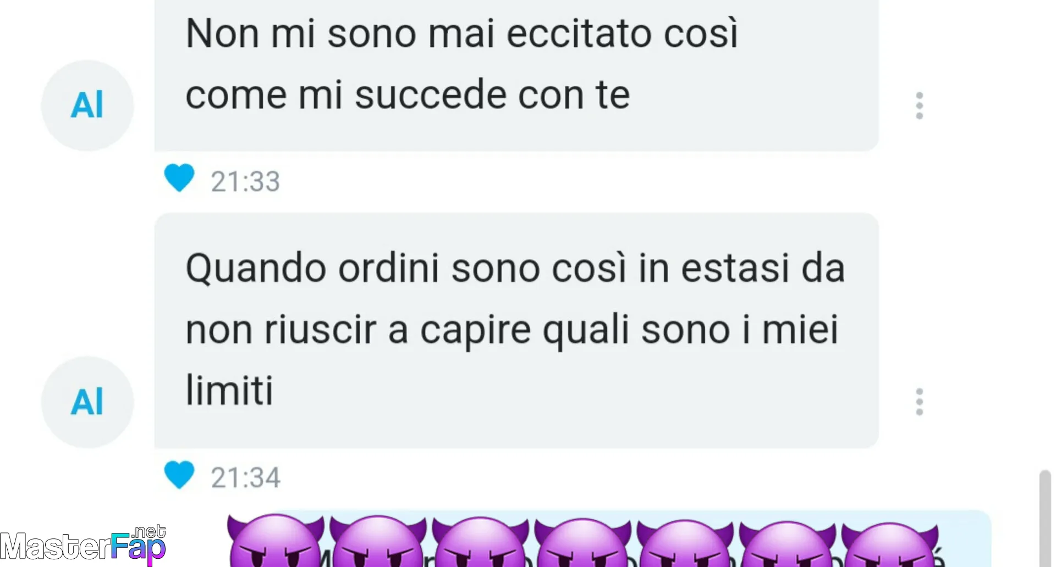The height and width of the screenshot is (567, 1056).
Task: Open three-dot menu for the 21:33 message
Action: coord(919,105)
